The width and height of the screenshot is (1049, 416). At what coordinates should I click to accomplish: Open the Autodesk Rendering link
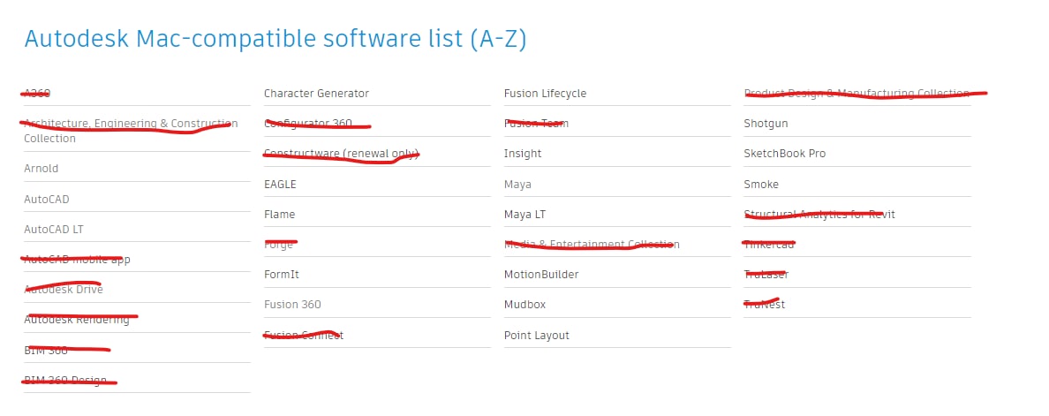(76, 320)
